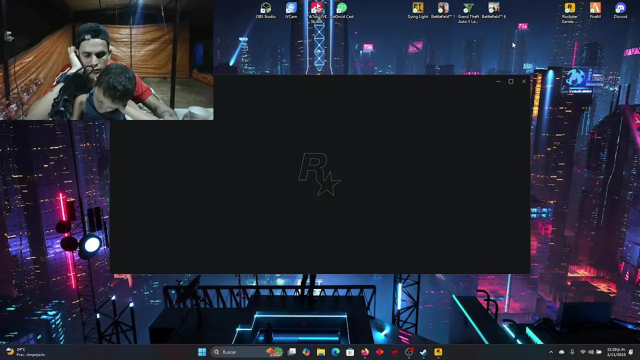Open TikTok LIVE Studio desktop shortcut

pyautogui.click(x=316, y=12)
